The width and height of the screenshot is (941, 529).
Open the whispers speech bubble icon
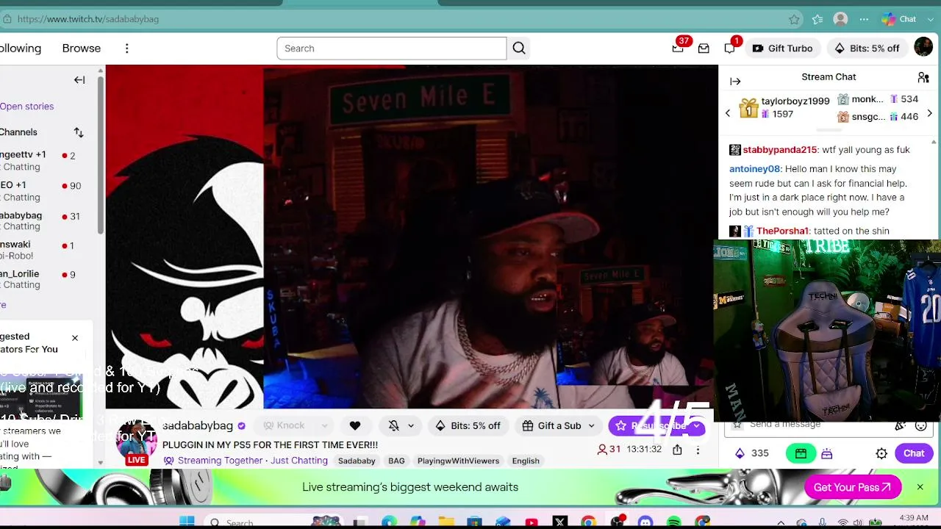pyautogui.click(x=729, y=48)
